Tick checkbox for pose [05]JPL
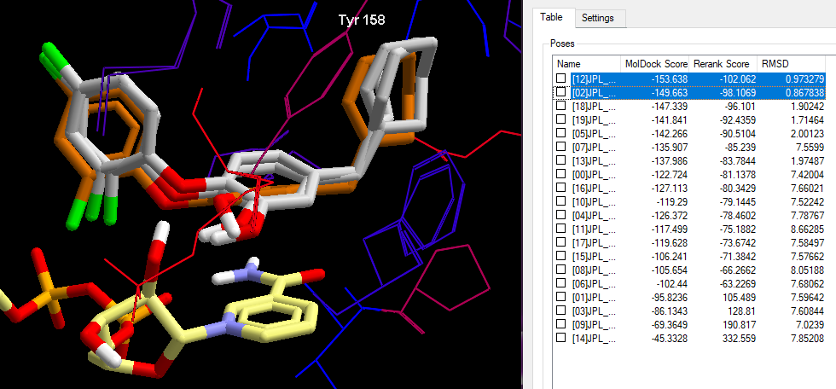 (561, 133)
